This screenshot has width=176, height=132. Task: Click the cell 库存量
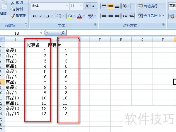point(57,45)
